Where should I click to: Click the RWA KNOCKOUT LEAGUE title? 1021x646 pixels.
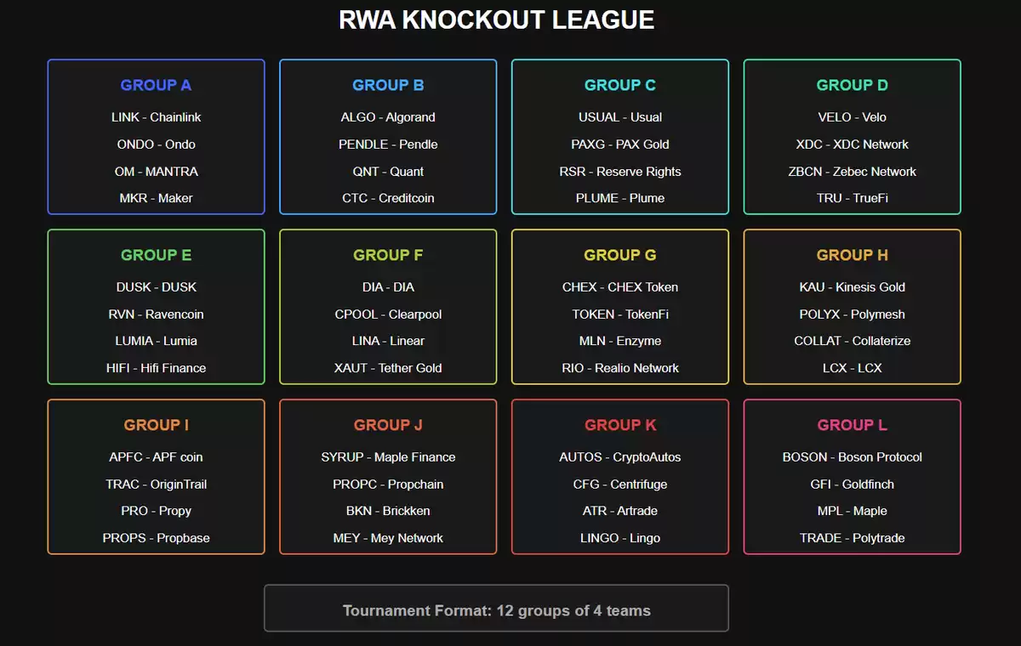tap(497, 20)
